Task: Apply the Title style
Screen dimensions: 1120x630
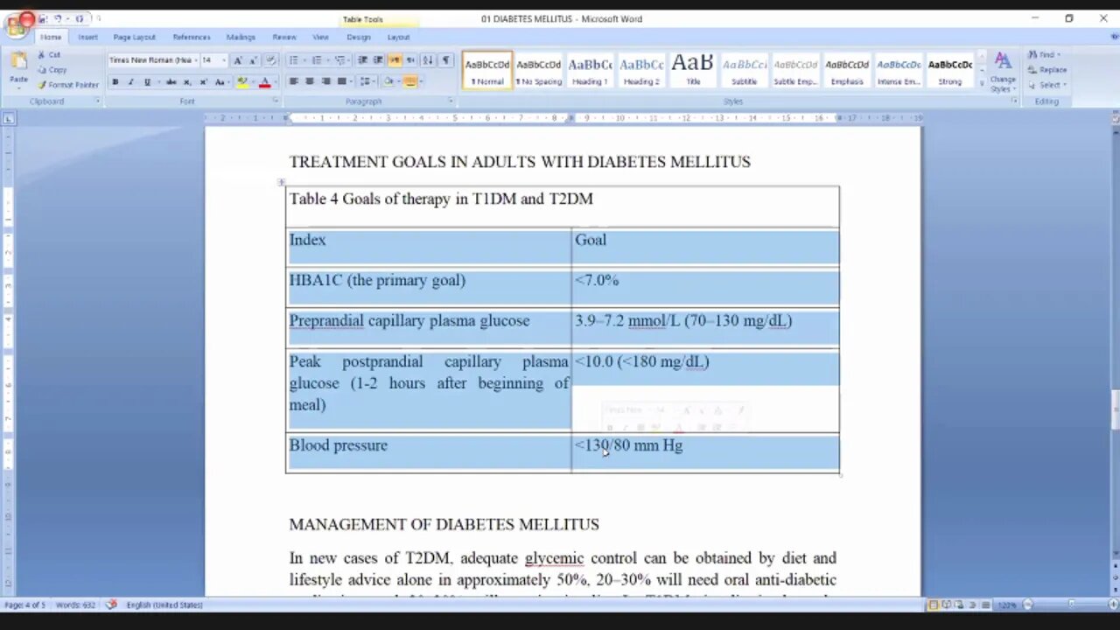Action: 693,71
